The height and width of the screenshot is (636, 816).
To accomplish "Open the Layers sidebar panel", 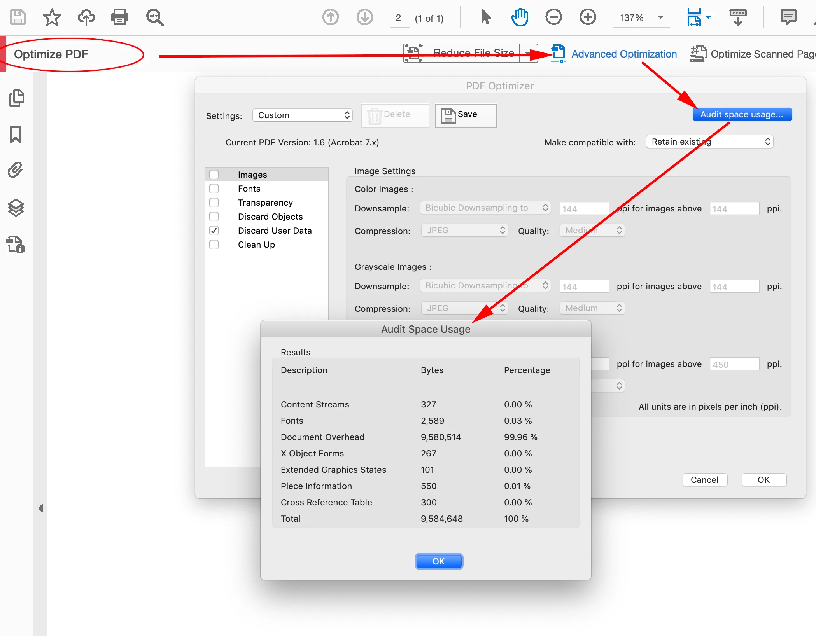I will 16,208.
